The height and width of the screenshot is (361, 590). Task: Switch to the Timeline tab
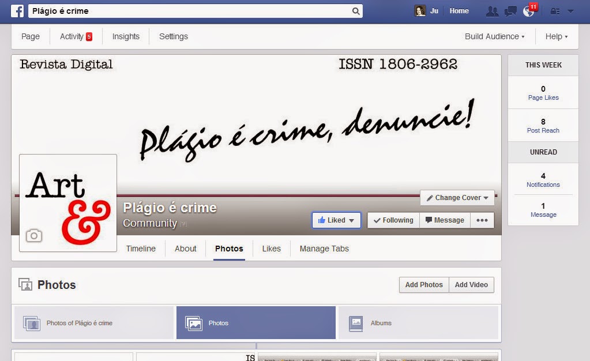coord(141,249)
